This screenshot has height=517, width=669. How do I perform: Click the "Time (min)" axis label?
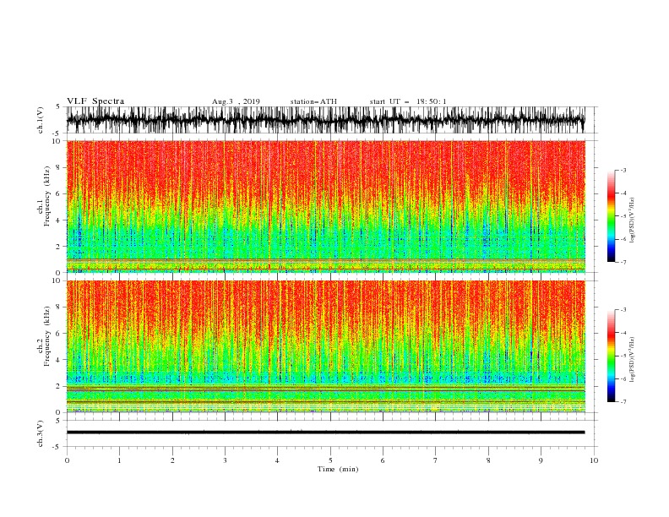click(x=338, y=469)
